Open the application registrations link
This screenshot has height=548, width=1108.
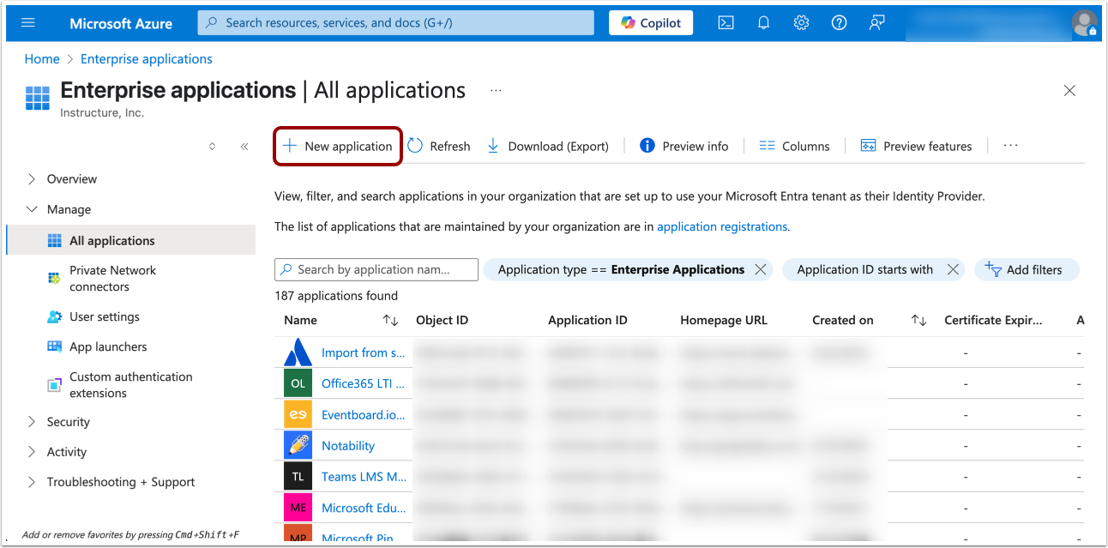[720, 226]
